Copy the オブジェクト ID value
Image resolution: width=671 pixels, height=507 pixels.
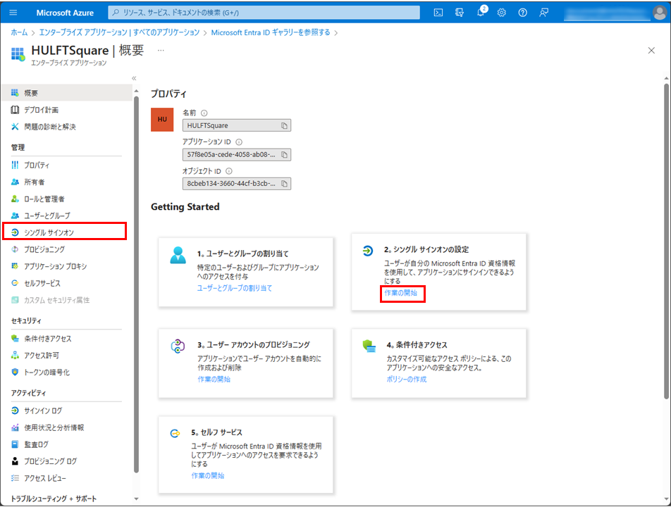coord(285,184)
